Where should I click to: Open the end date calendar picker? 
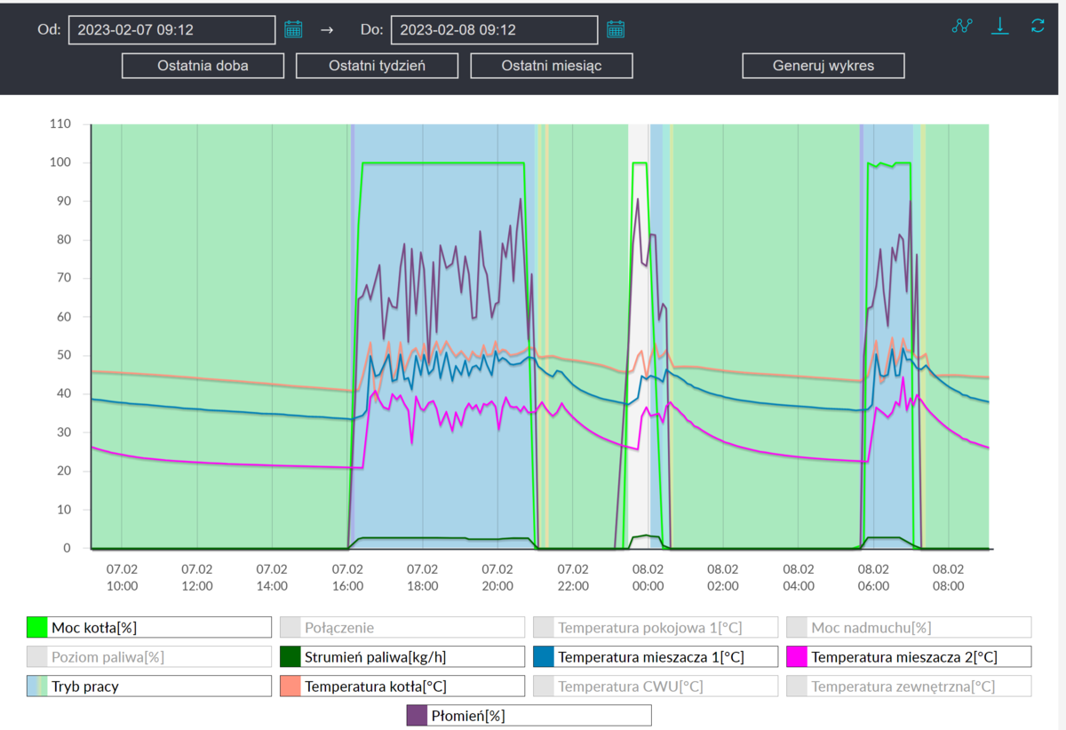point(616,29)
